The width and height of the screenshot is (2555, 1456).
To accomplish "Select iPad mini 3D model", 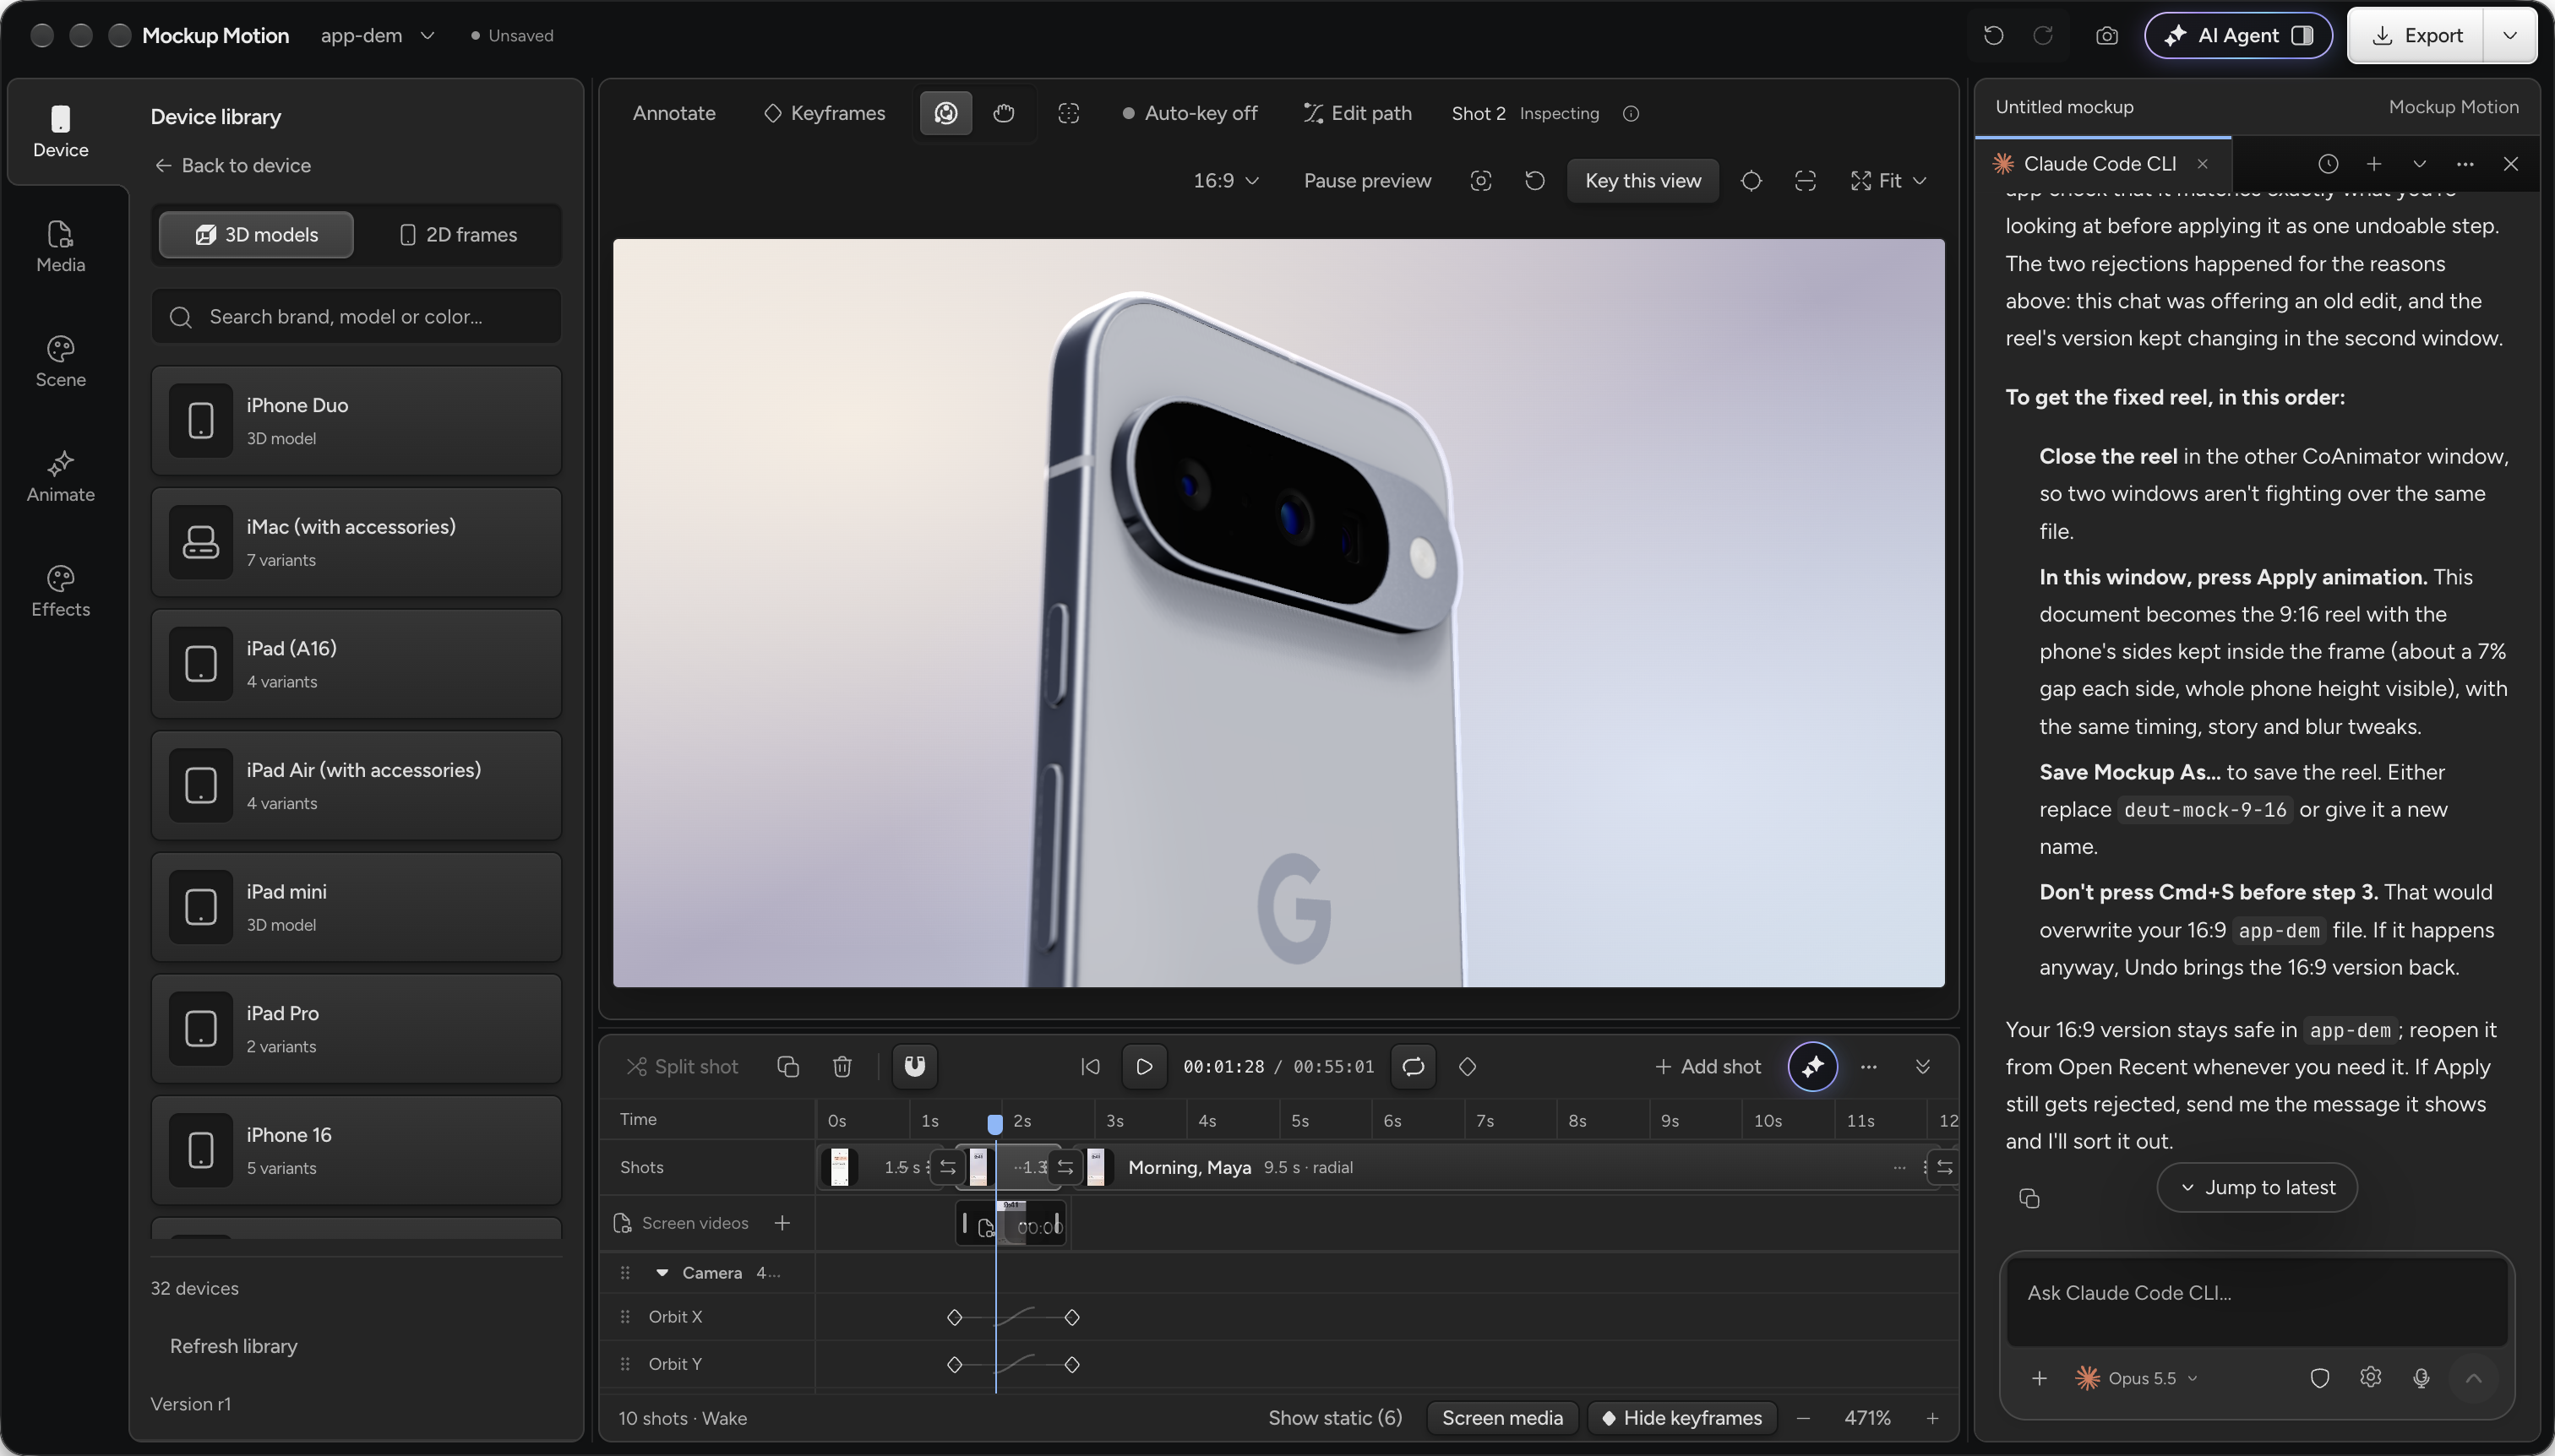I will pos(357,907).
